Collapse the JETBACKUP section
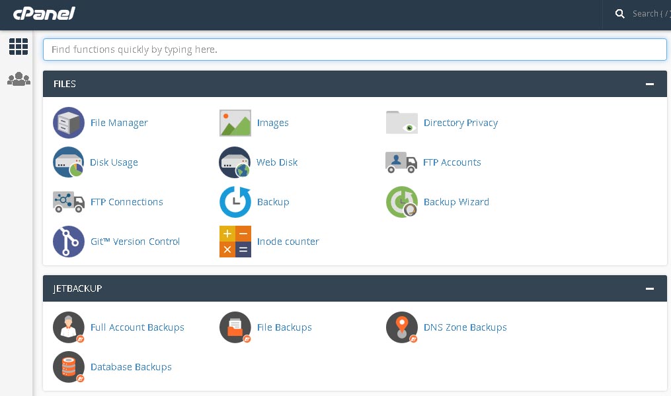This screenshot has height=396, width=671. tap(650, 289)
